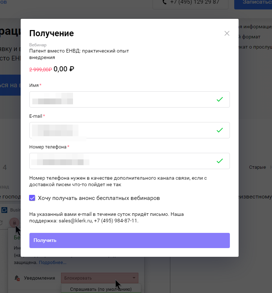Click the Business tab favicon icon
Screen dimensions: 272x293
tap(4, 210)
